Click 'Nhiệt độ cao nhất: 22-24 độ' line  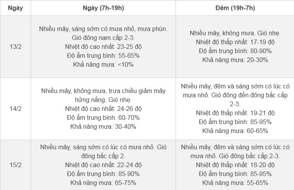[103, 165]
